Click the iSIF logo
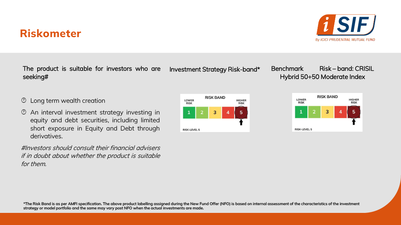This screenshot has width=401, height=225. pyautogui.click(x=345, y=26)
